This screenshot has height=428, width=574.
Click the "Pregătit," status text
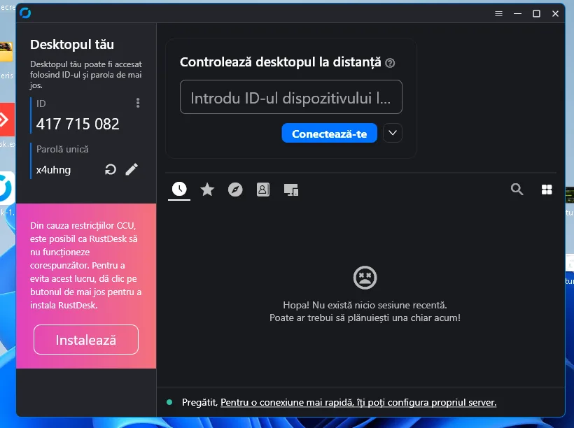(x=199, y=402)
